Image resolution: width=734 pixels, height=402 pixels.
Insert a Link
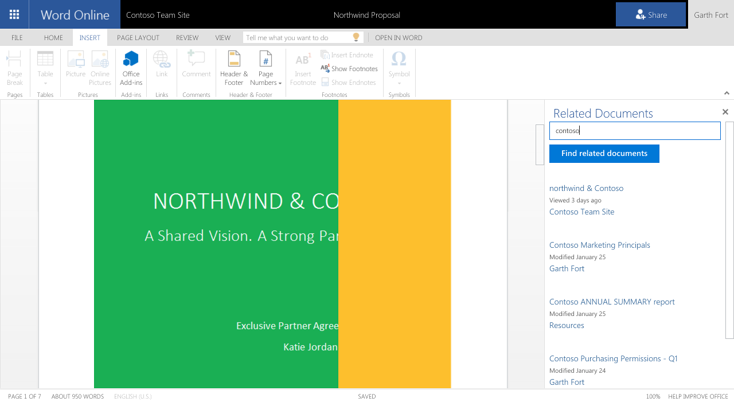click(162, 65)
